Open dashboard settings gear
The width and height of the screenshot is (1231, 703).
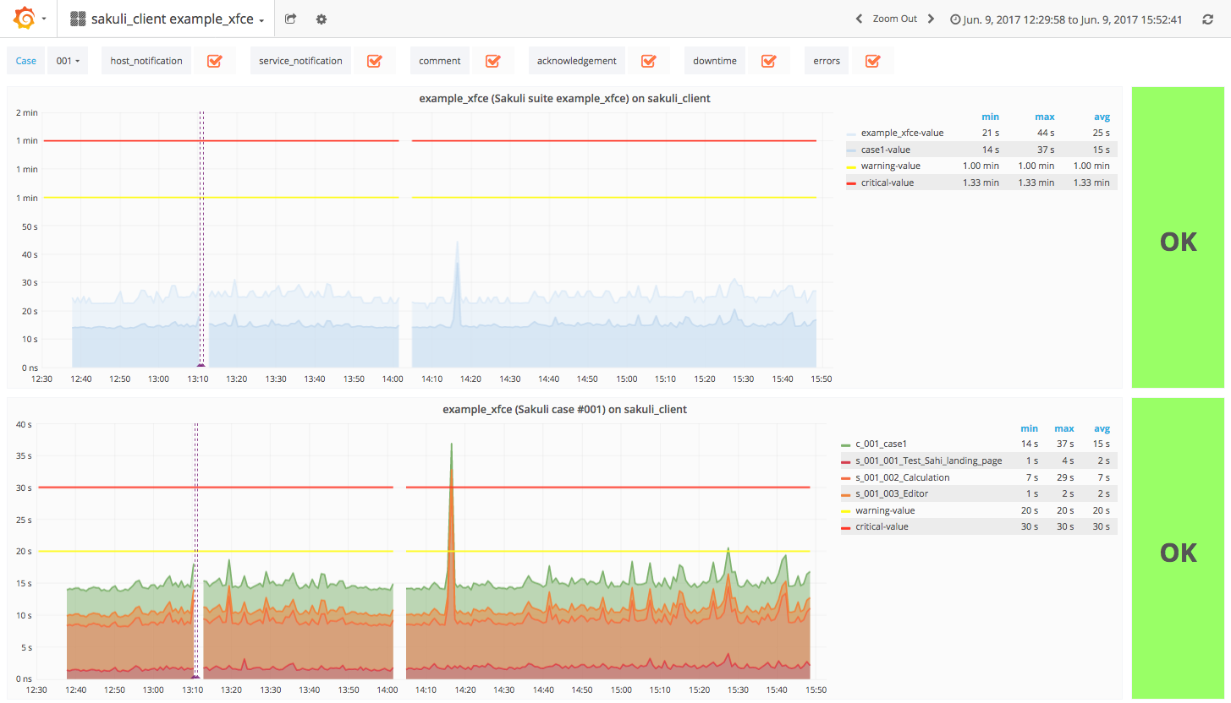[321, 19]
